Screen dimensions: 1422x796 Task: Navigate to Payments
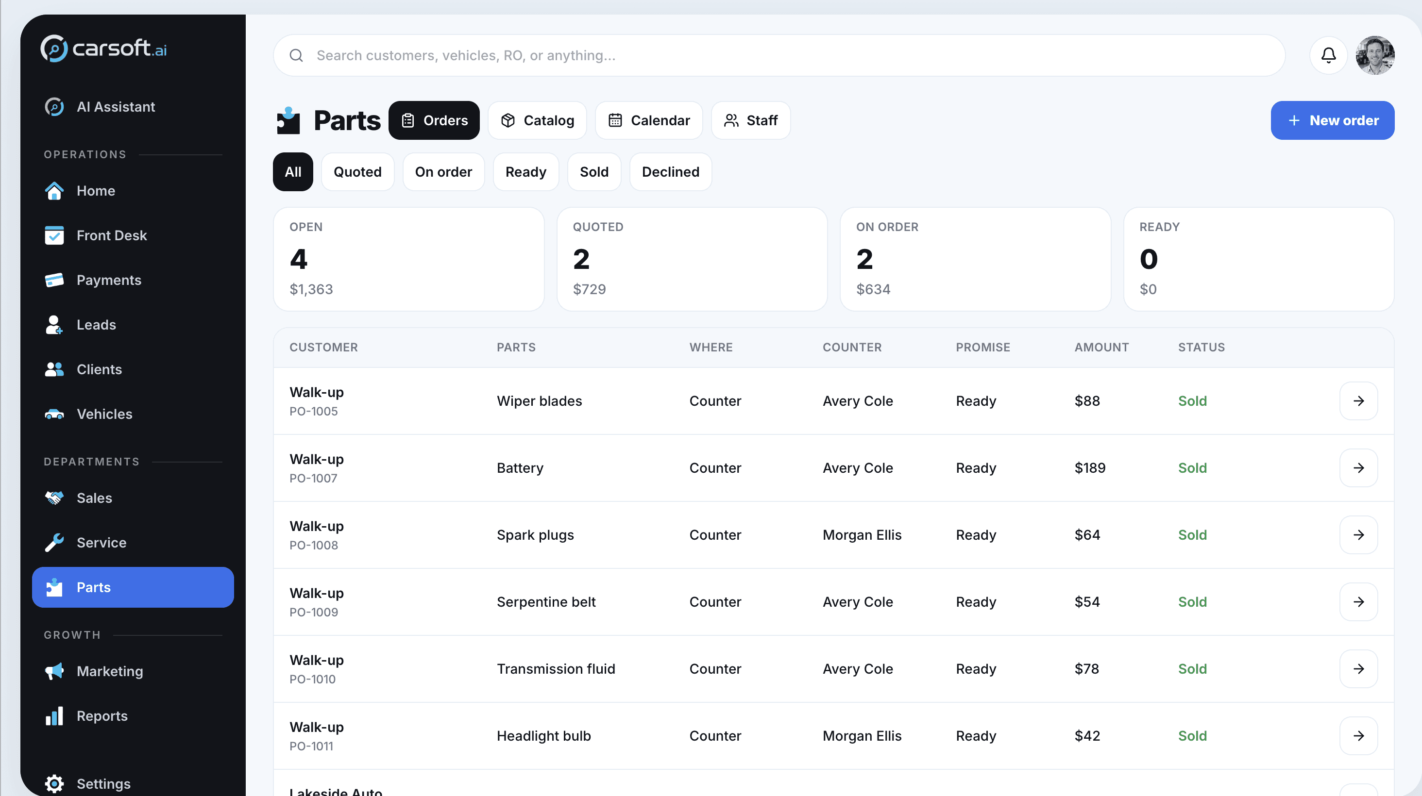[133, 280]
